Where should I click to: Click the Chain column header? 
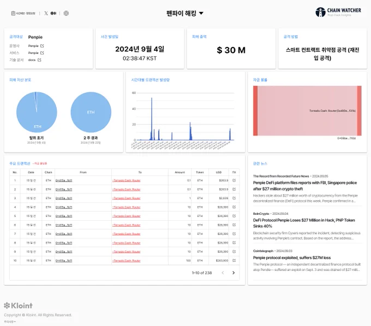(x=48, y=172)
